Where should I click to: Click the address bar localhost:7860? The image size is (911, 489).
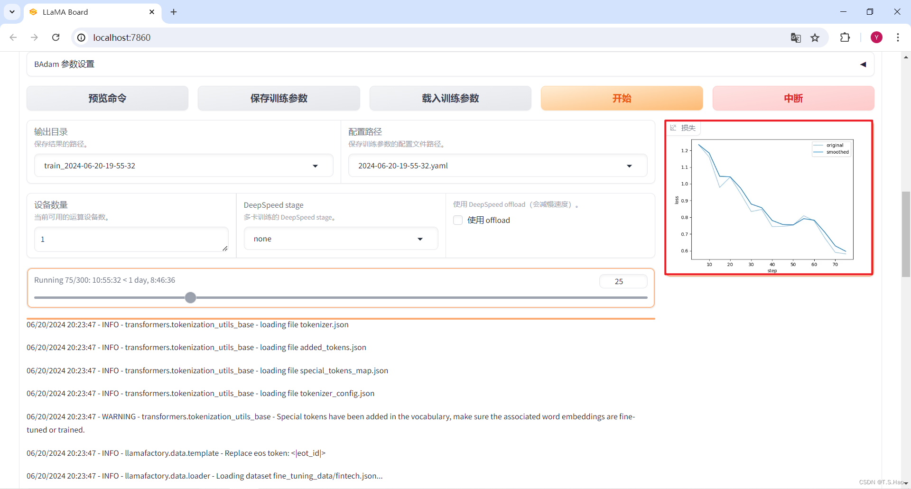(x=427, y=37)
